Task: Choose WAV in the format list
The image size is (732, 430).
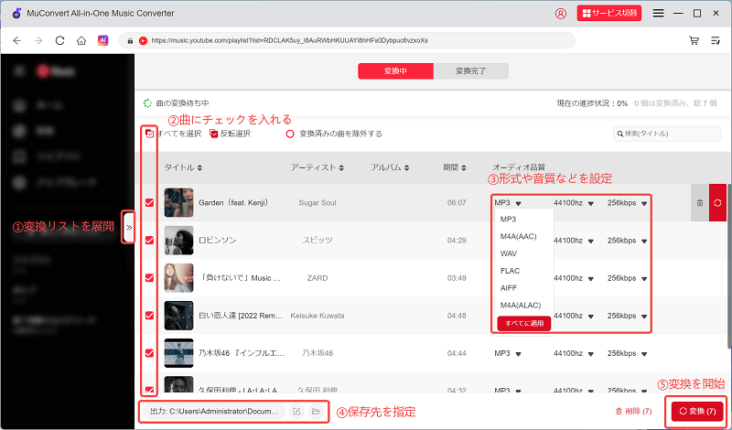Action: pos(509,253)
